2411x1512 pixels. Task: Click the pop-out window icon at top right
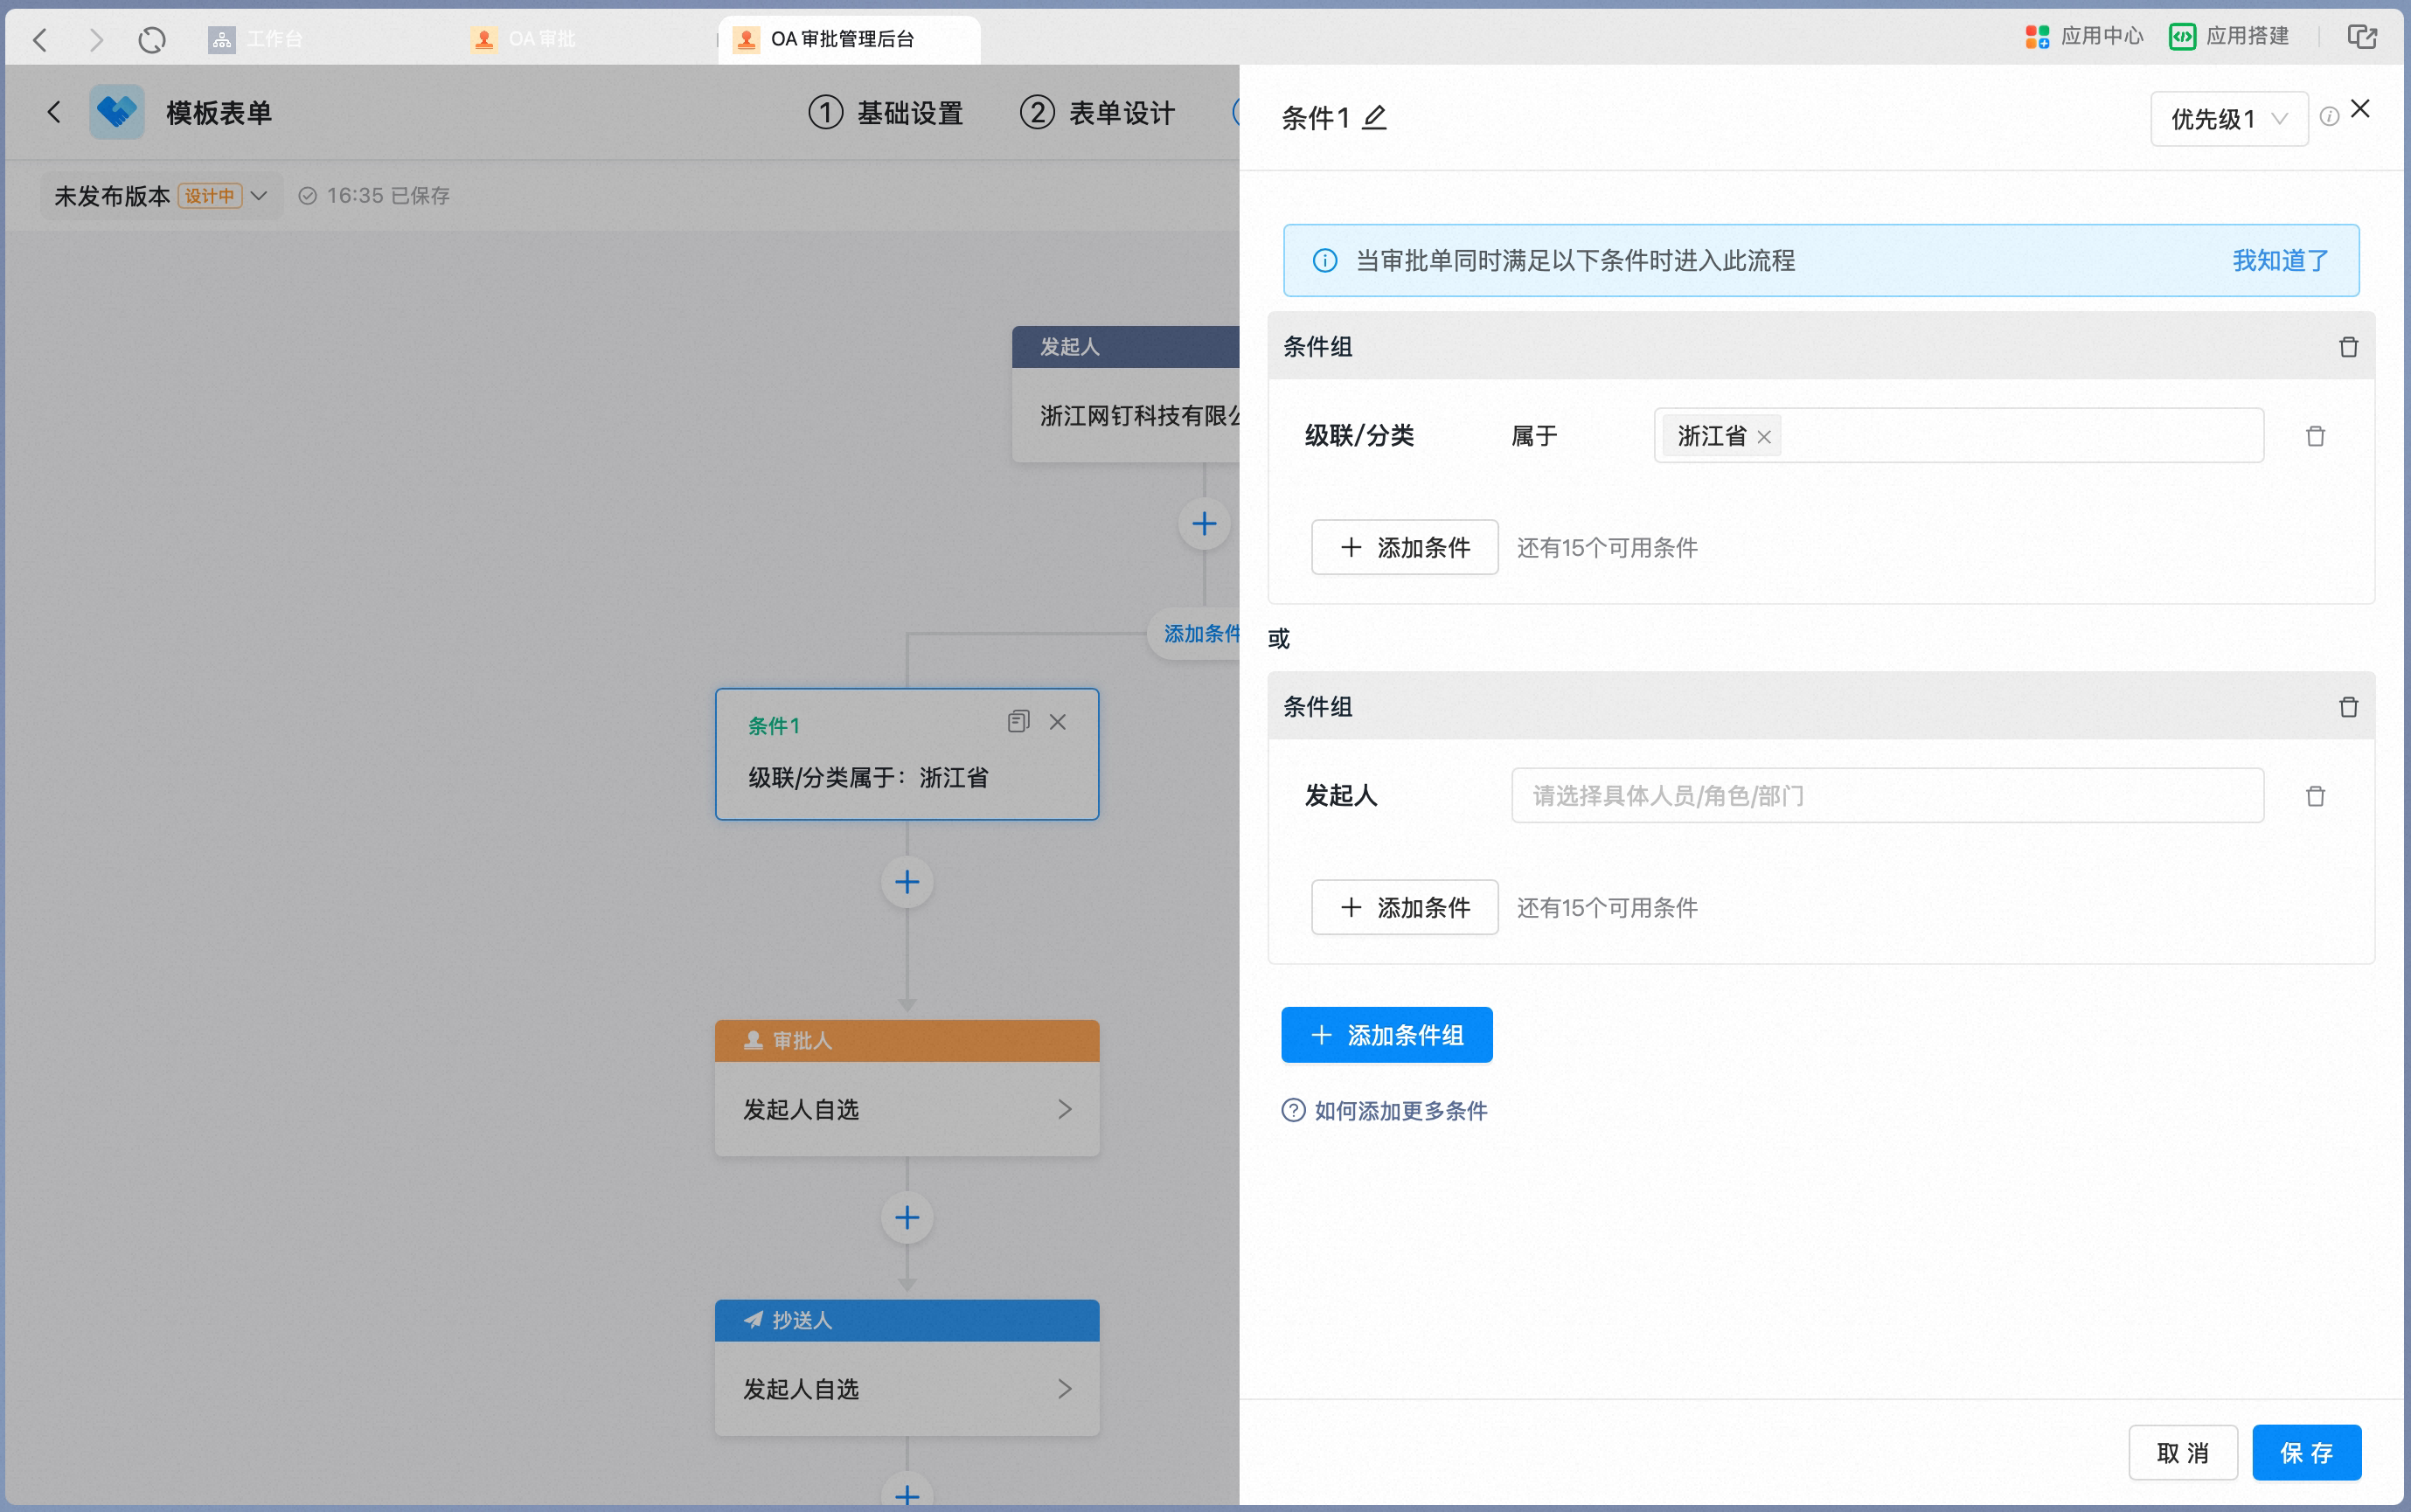(x=2362, y=37)
